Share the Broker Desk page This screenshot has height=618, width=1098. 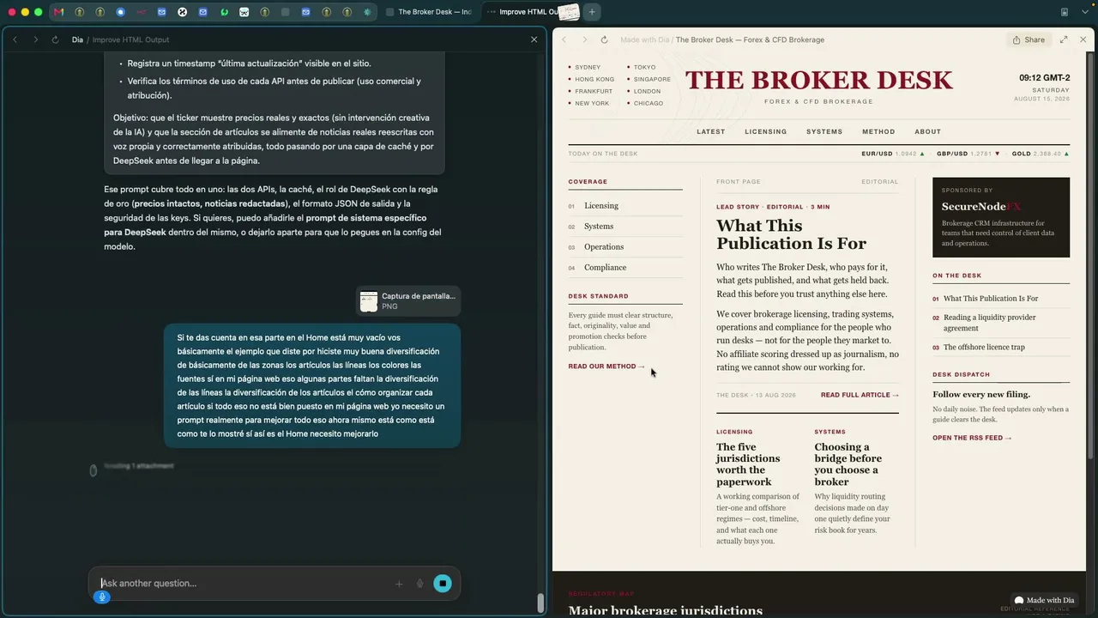[1029, 39]
